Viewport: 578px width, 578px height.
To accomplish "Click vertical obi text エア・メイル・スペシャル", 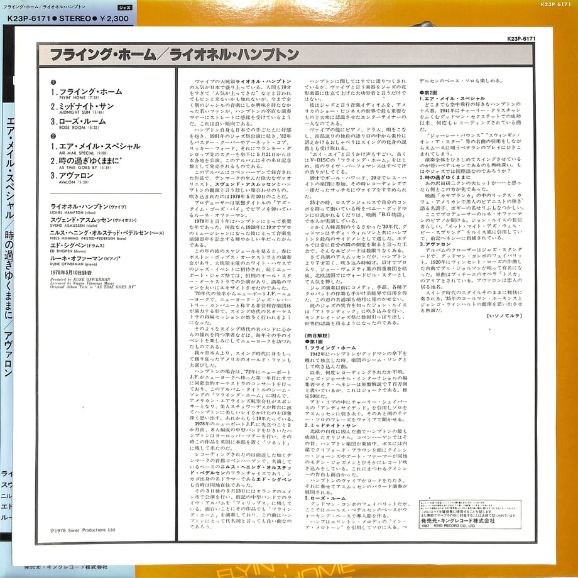I will 9,168.
